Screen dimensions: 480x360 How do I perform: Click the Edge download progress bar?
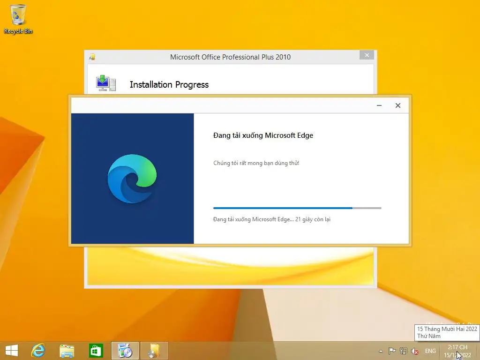pos(297,208)
